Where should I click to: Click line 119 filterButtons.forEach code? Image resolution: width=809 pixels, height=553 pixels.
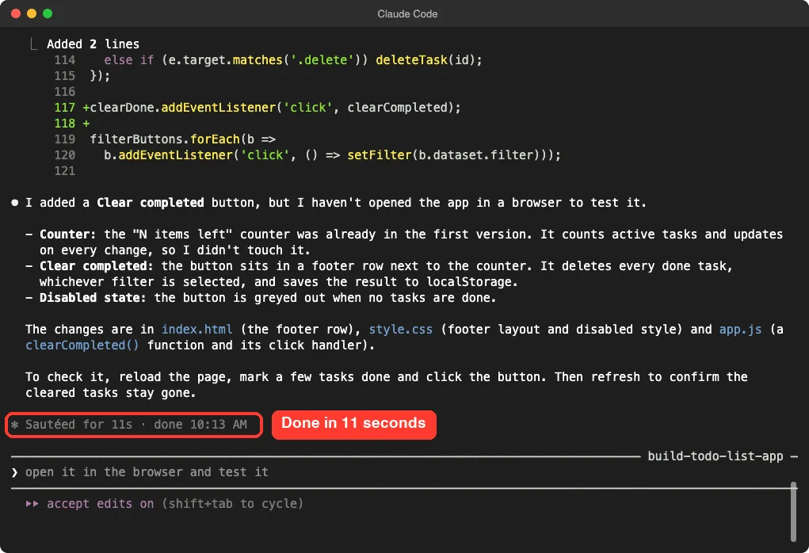click(x=183, y=139)
